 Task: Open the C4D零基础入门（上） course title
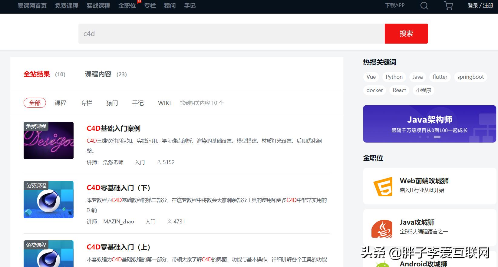[119, 247]
